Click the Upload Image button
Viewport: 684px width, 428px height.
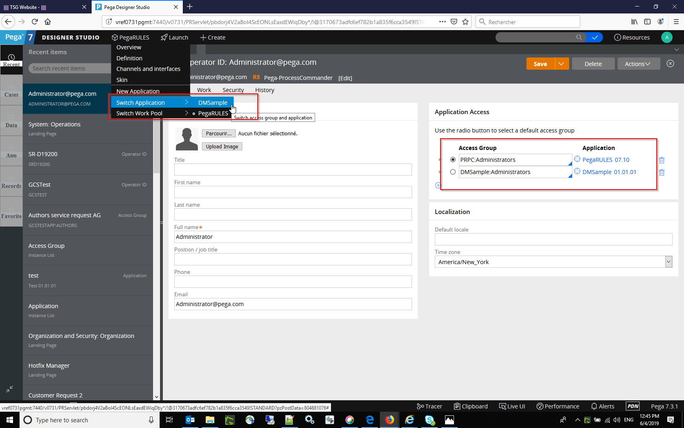pos(222,147)
